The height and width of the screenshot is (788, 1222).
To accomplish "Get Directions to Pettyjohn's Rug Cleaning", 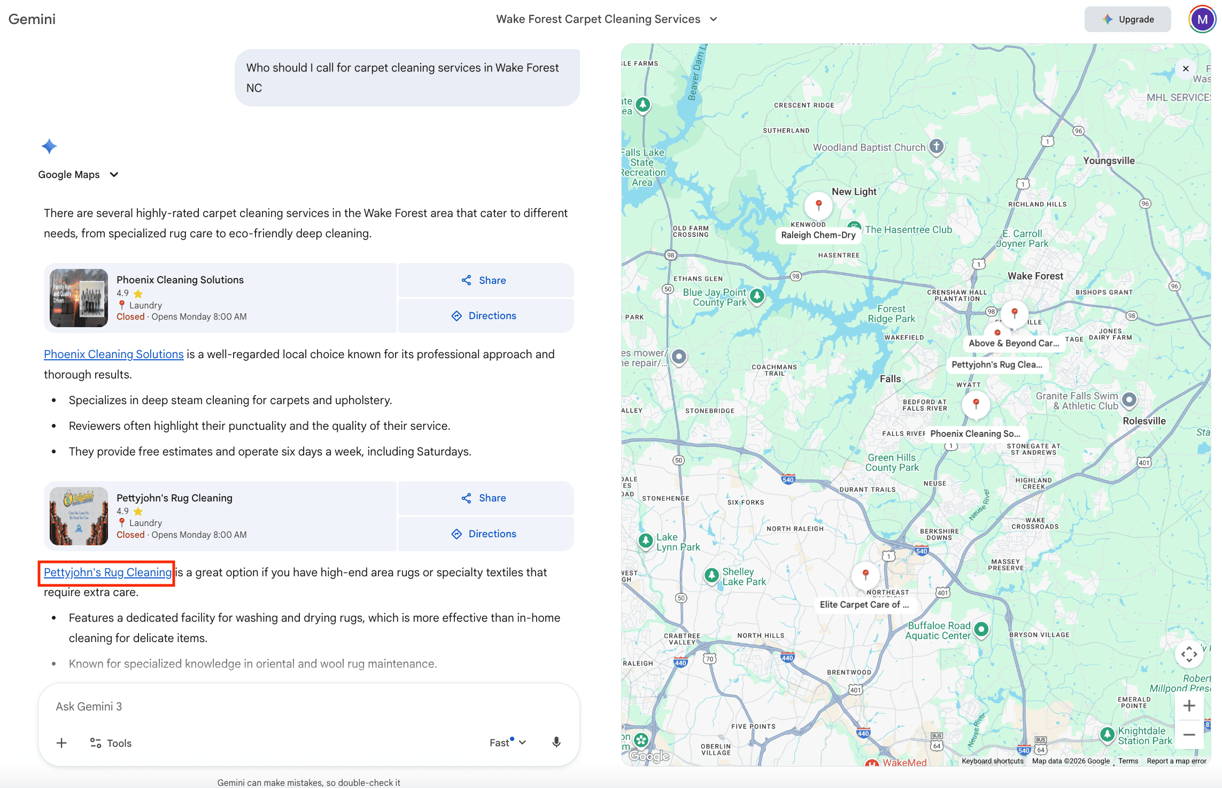I will coord(485,534).
